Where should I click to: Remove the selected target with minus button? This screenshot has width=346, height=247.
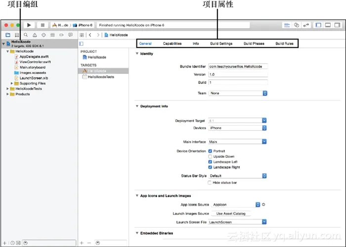pos(89,243)
